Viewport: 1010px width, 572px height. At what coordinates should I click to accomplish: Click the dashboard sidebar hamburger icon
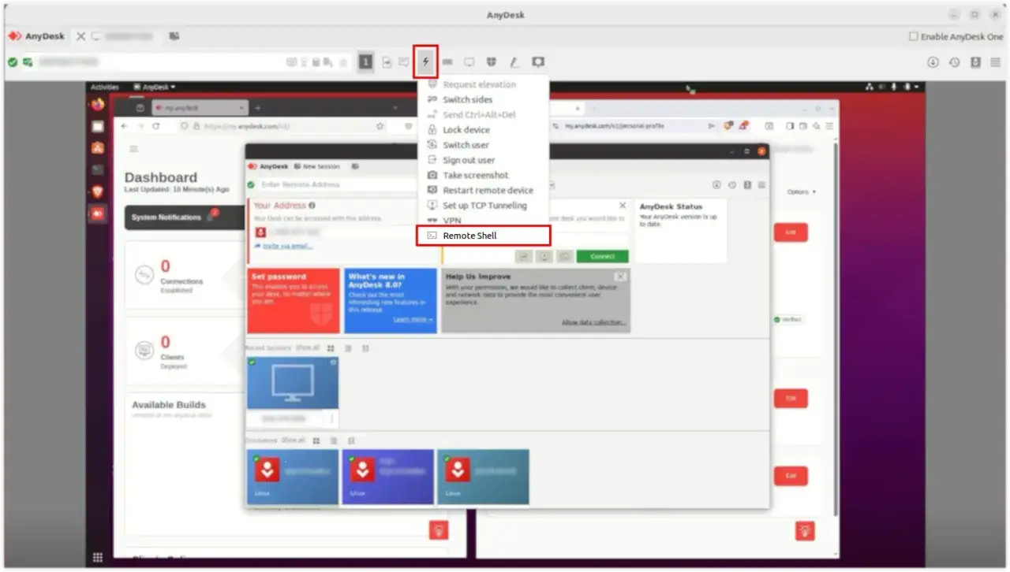click(133, 149)
